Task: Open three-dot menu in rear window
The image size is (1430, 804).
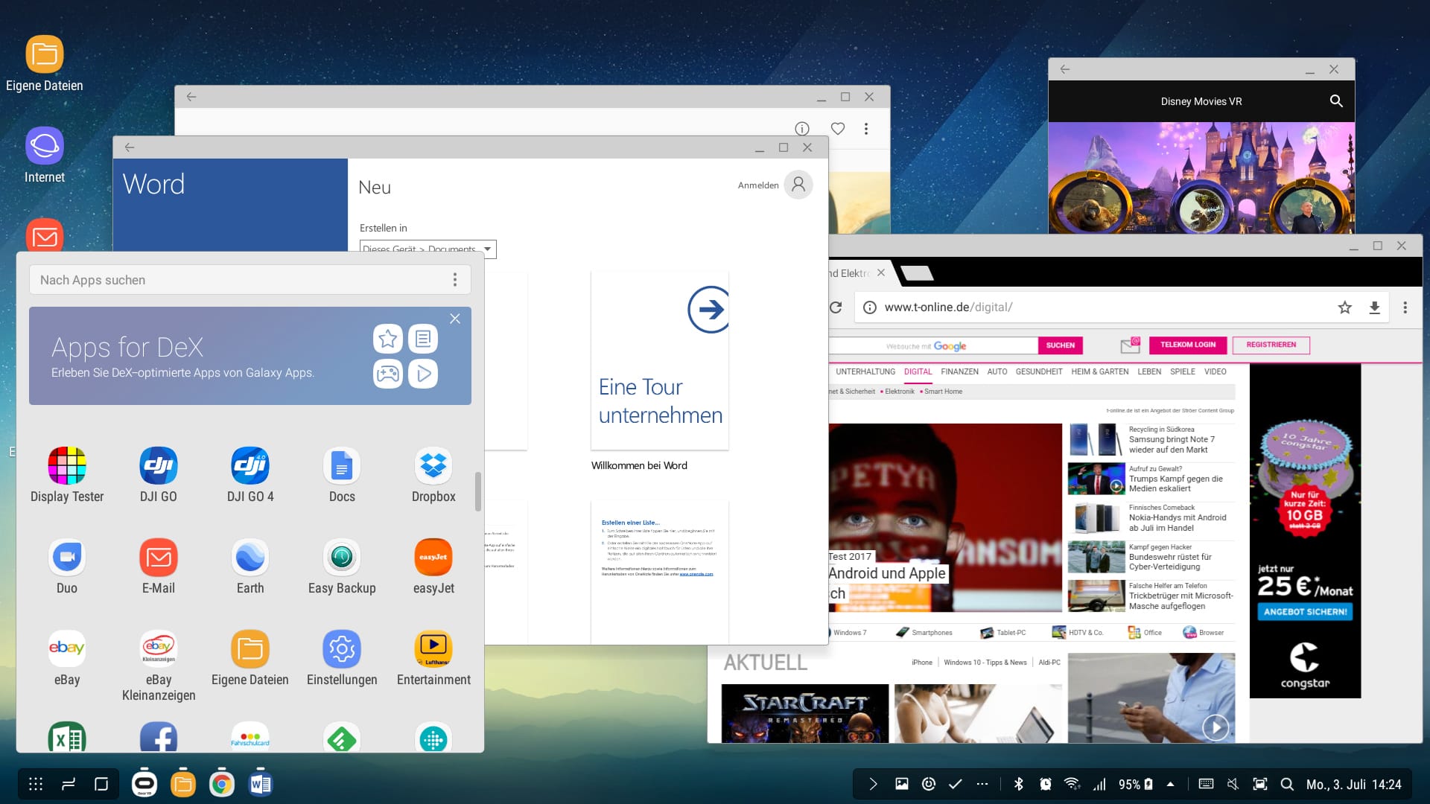Action: tap(866, 129)
